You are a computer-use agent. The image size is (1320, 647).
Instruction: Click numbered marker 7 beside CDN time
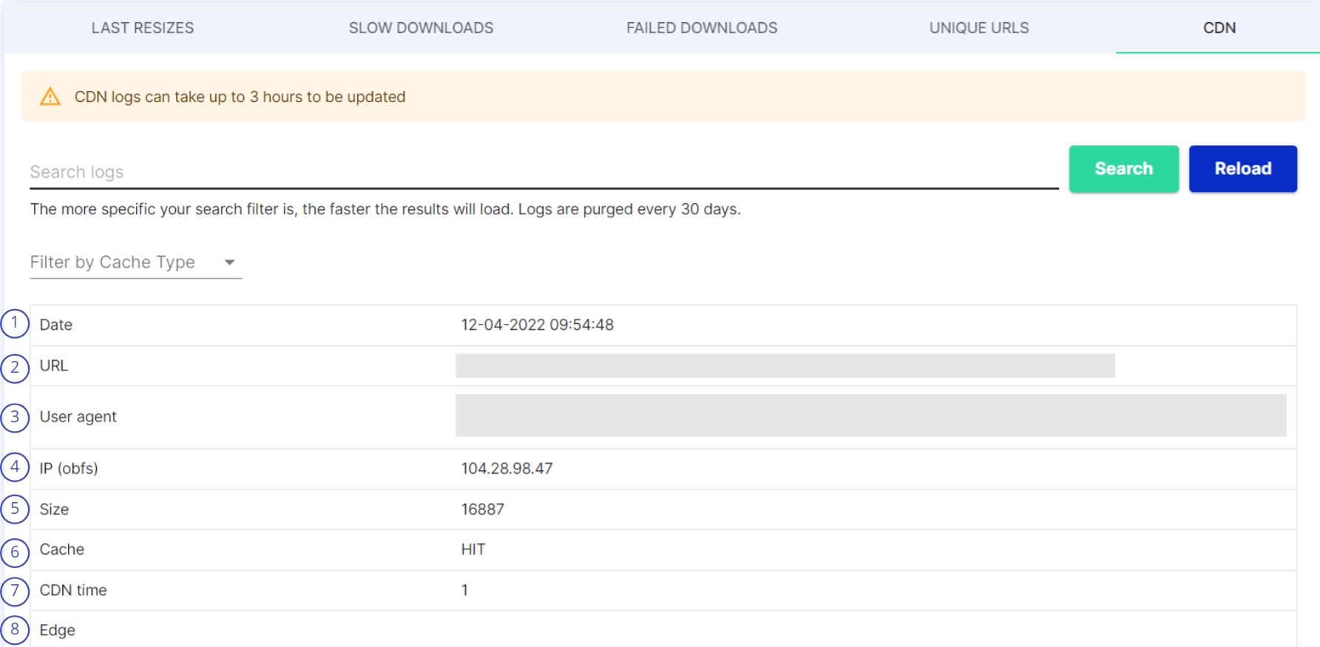click(x=15, y=591)
